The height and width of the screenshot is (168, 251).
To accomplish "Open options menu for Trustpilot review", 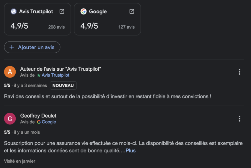I will point(239,72).
